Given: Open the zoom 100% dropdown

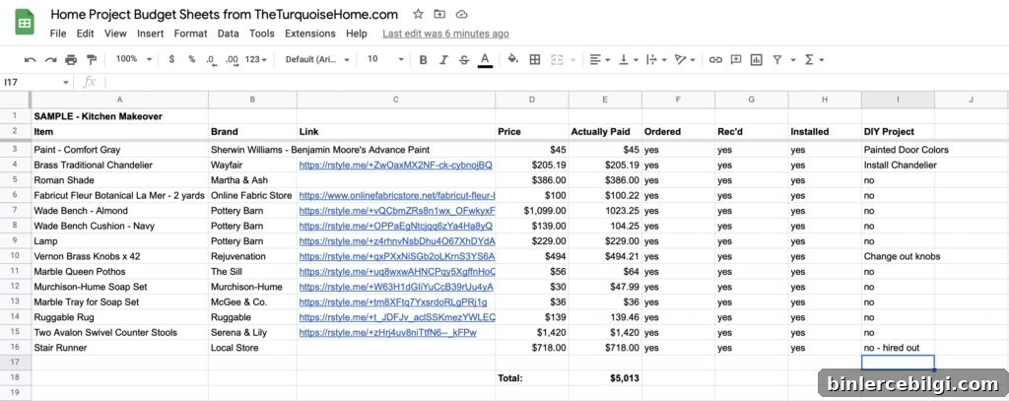Looking at the screenshot, I should (x=133, y=59).
